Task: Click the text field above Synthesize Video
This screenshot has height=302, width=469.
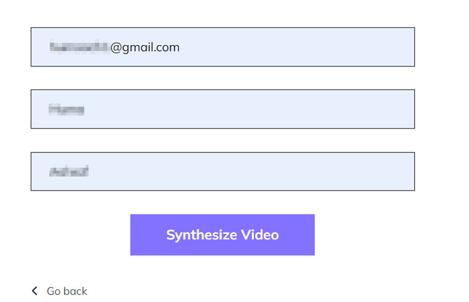Action: tap(223, 171)
